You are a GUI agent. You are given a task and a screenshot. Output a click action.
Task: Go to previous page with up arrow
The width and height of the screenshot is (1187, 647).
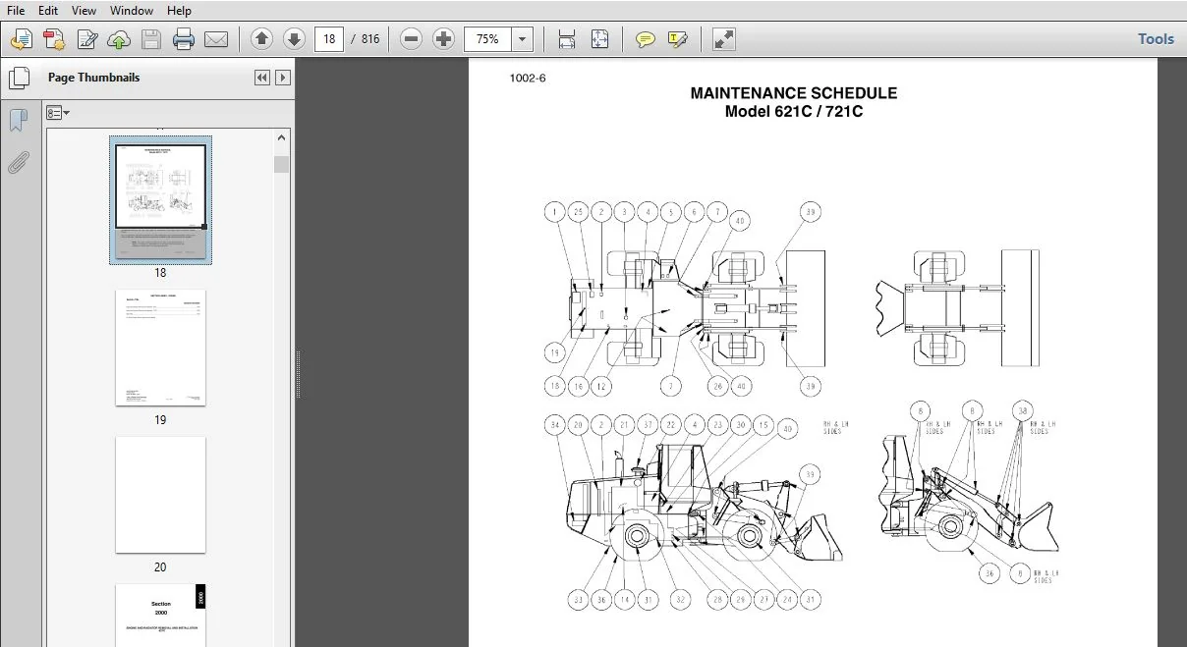pyautogui.click(x=261, y=39)
